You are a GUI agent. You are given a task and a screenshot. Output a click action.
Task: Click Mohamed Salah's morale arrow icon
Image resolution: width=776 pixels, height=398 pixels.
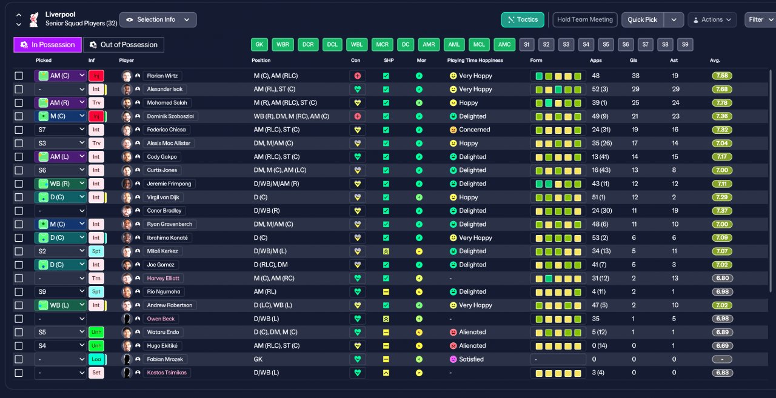(x=419, y=103)
